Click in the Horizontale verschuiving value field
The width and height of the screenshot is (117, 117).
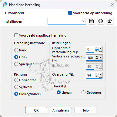point(91,49)
